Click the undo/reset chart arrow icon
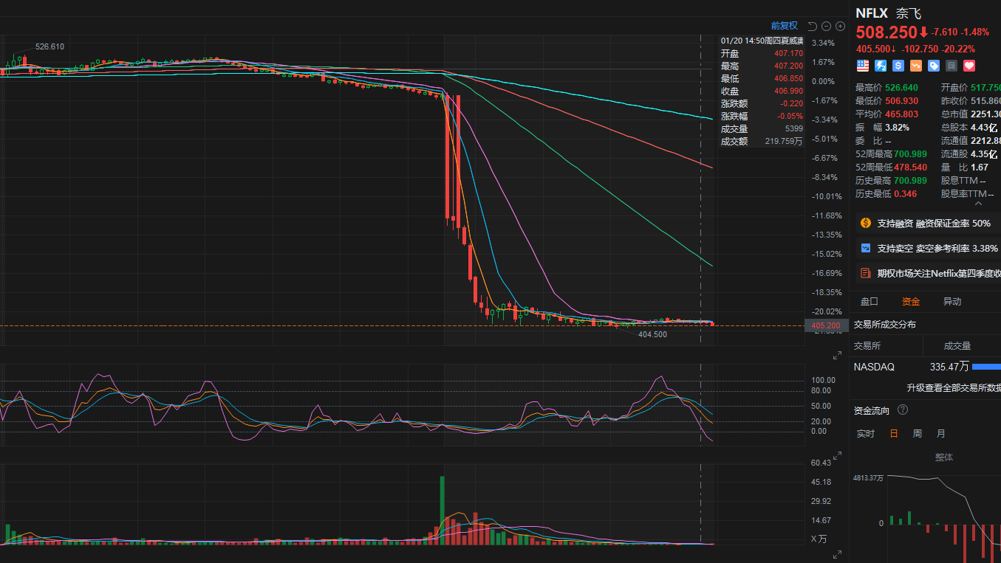Viewport: 1001px width, 563px height. pyautogui.click(x=813, y=26)
